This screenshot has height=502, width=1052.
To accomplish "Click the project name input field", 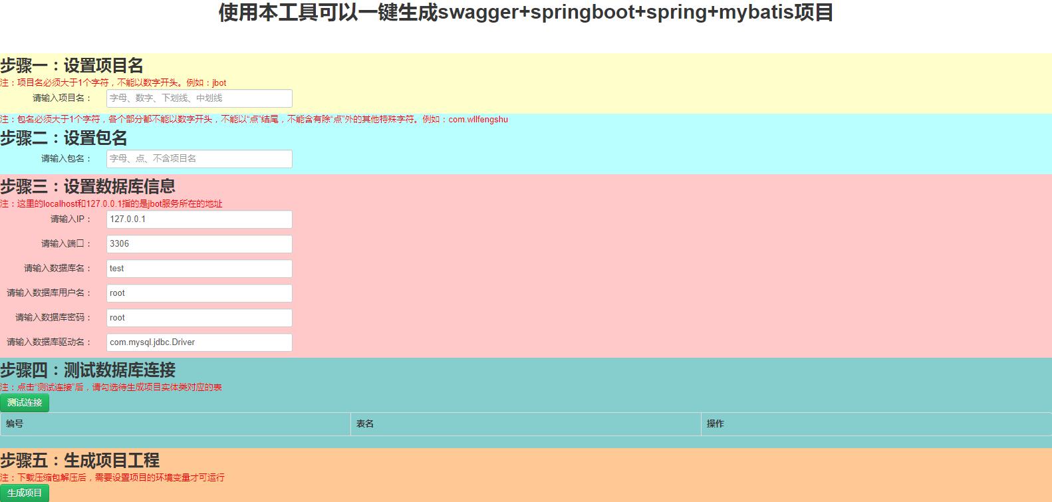I will (199, 98).
